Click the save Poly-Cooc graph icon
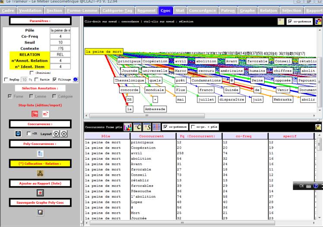This screenshot has width=323, height=227. click(40, 212)
